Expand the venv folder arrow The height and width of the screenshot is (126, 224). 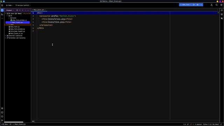click(7, 24)
